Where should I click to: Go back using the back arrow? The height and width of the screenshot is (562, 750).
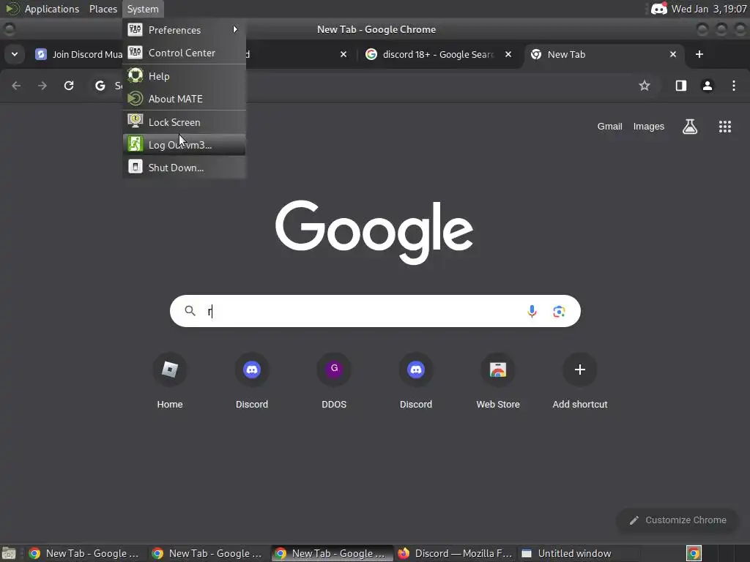pos(16,86)
